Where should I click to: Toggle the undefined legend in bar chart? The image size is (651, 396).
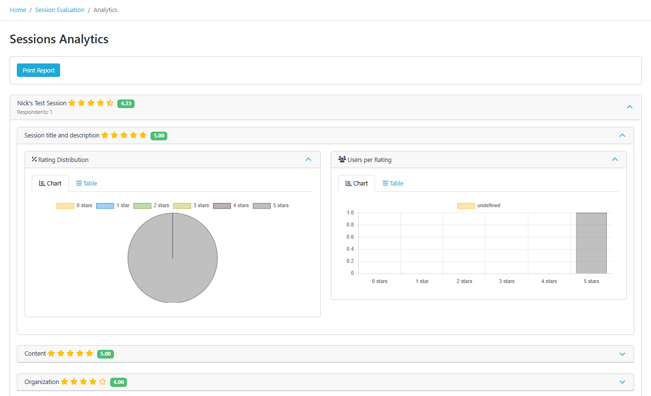coord(478,206)
